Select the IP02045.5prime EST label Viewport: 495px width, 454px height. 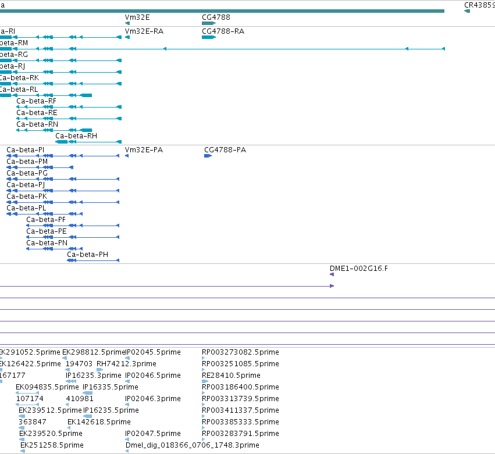(x=153, y=352)
